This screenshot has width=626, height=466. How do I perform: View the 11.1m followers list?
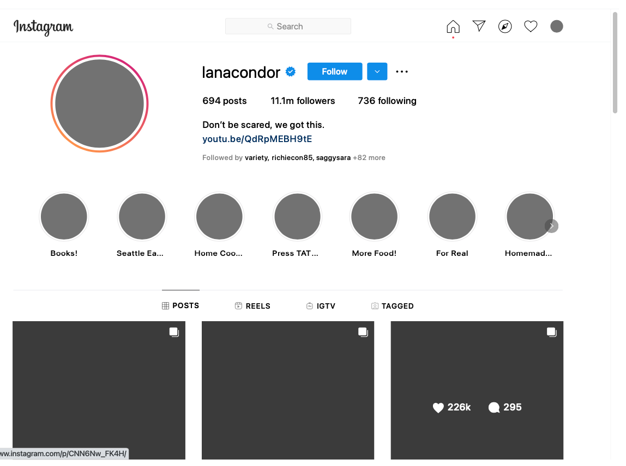click(303, 101)
